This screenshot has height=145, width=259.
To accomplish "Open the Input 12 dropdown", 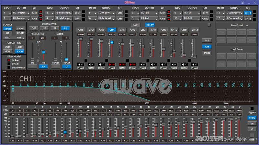I will coord(220,18).
